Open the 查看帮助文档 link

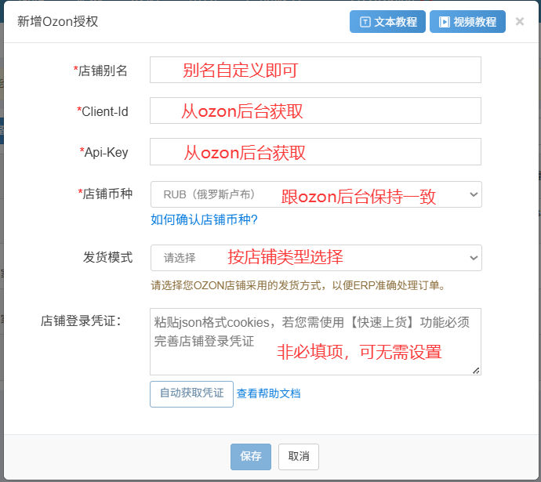pos(268,393)
